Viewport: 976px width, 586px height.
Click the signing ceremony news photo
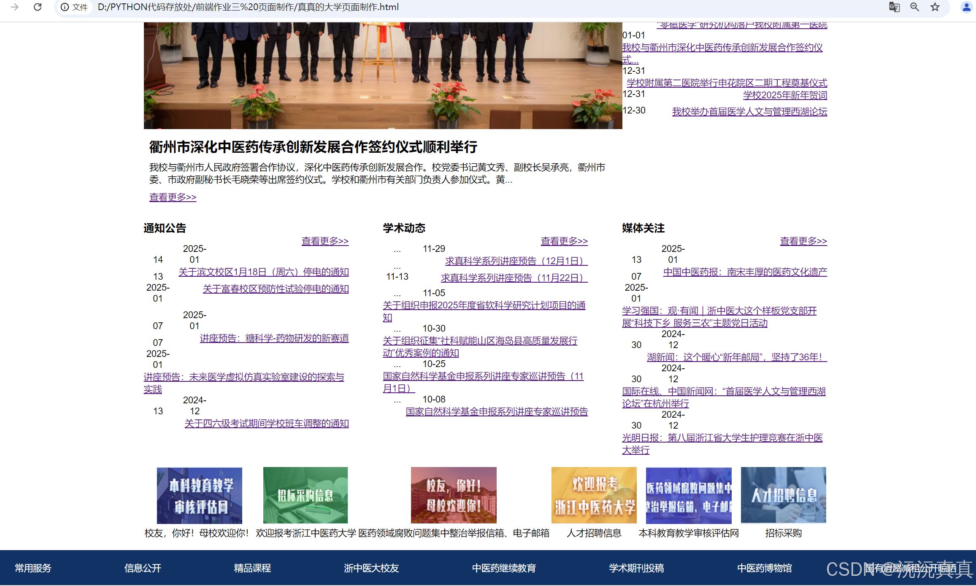[x=383, y=76]
